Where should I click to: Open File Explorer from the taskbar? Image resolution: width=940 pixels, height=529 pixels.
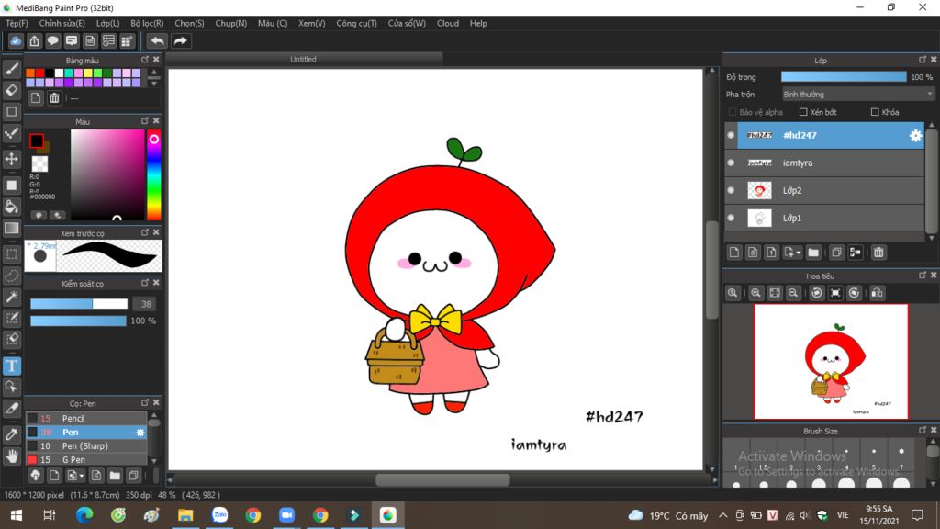click(185, 515)
